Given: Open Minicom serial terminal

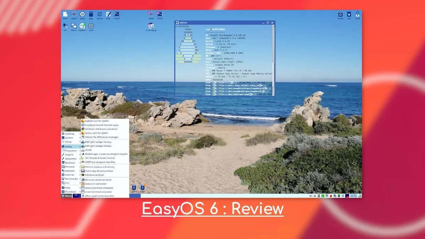Looking at the screenshot, I should [105, 180].
